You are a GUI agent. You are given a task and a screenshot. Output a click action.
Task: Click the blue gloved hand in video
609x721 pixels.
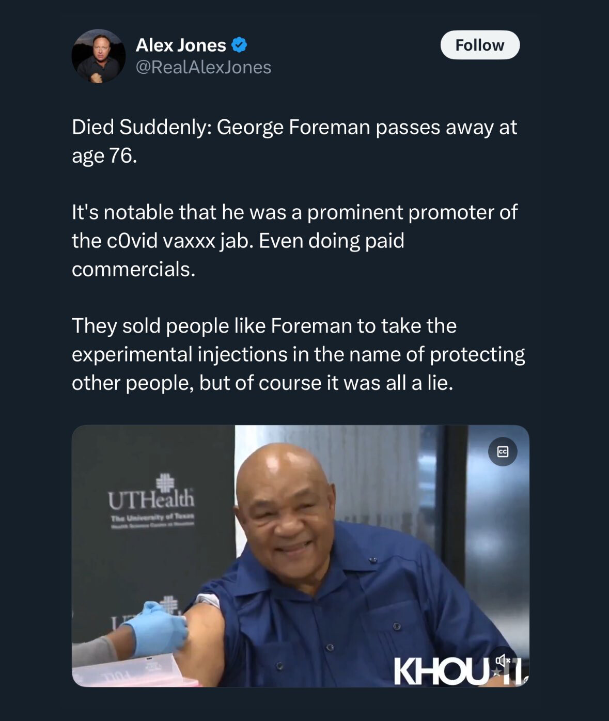[x=157, y=629]
